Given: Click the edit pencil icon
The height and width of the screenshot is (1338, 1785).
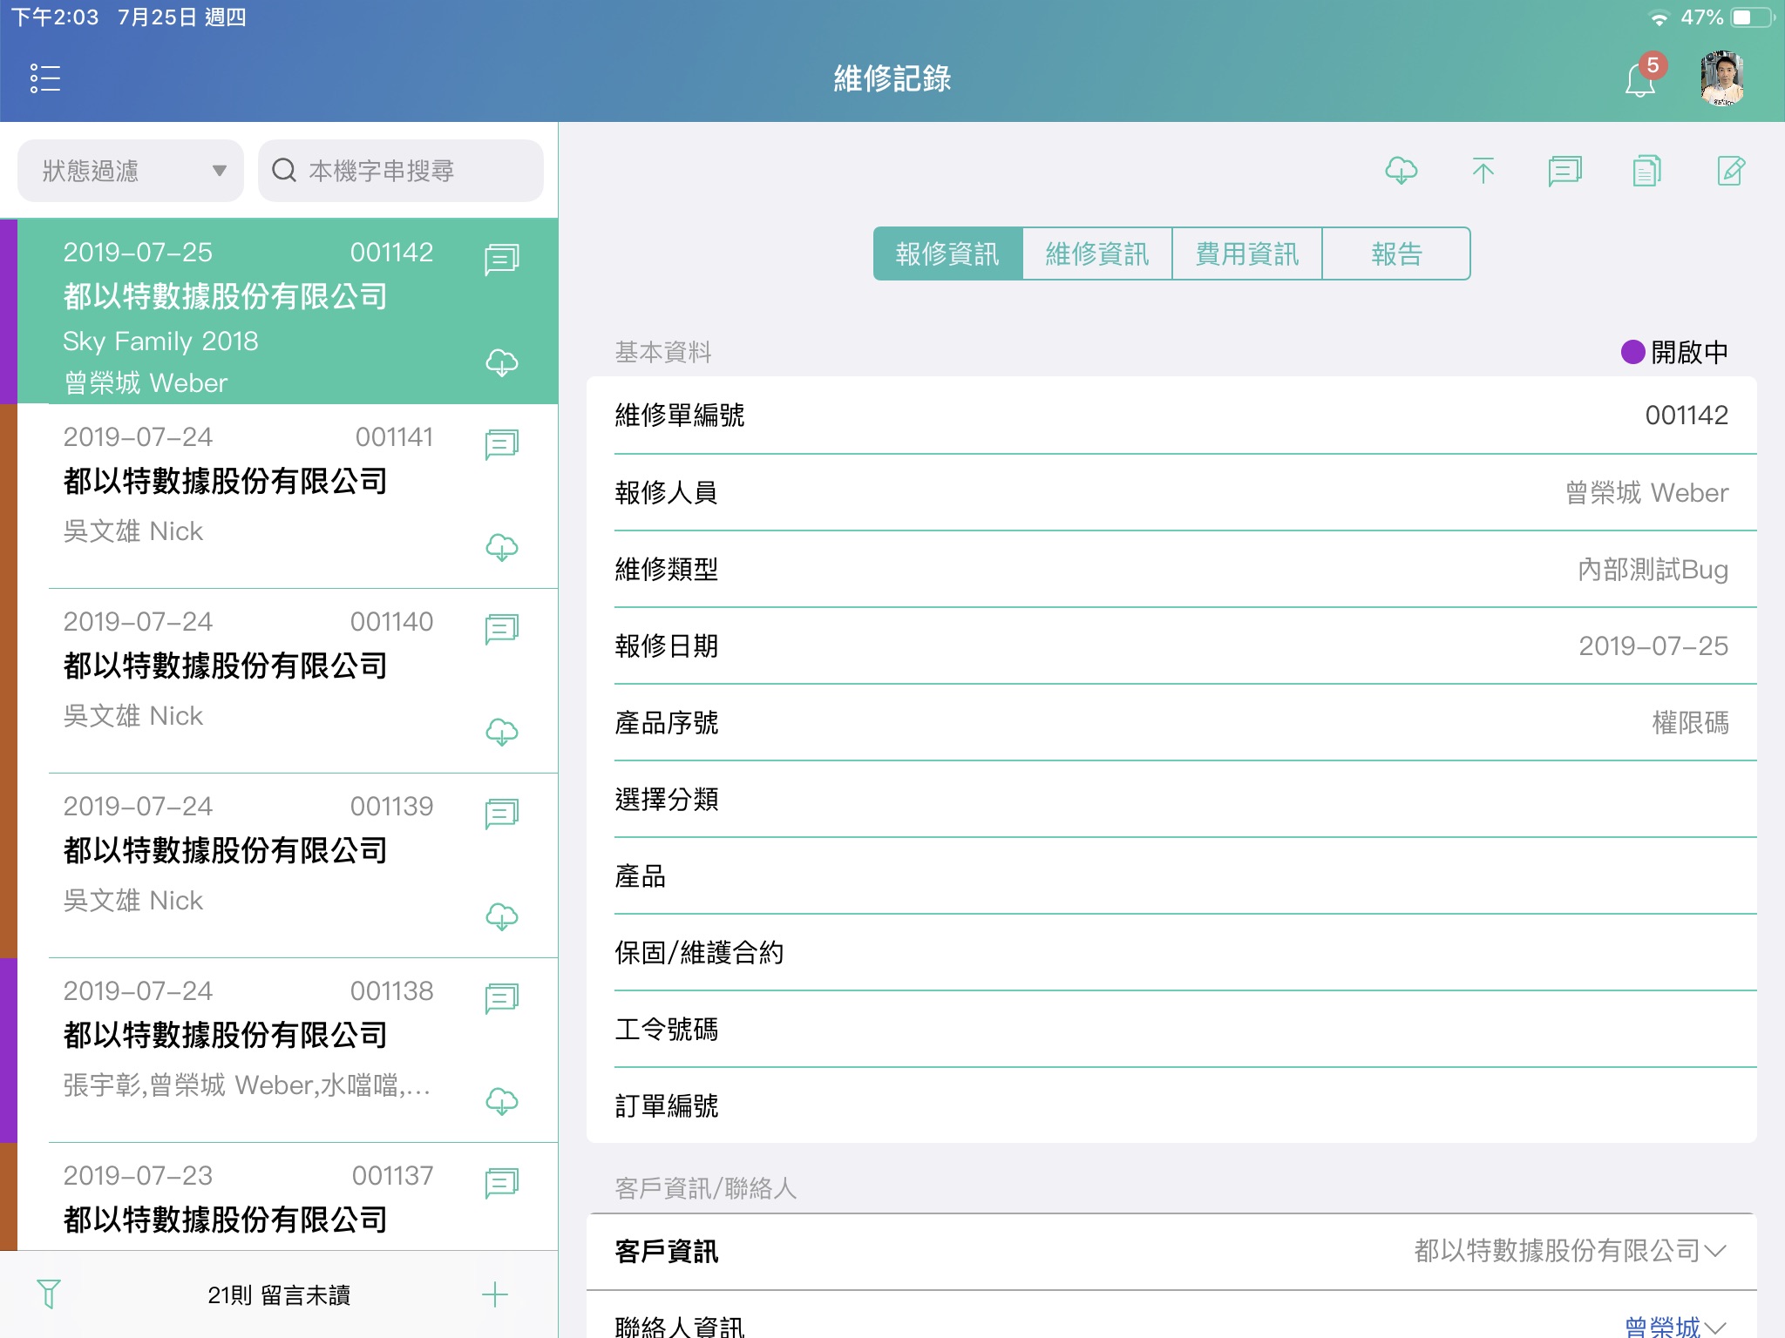Looking at the screenshot, I should tap(1731, 171).
